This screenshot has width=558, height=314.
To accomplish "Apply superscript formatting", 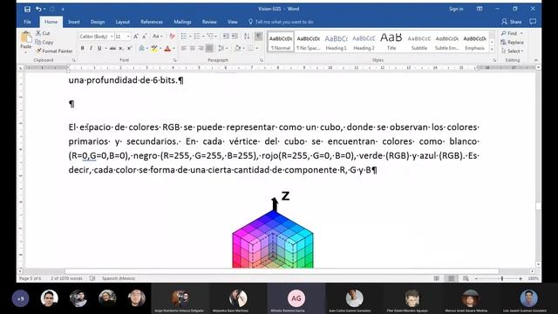I will click(129, 48).
